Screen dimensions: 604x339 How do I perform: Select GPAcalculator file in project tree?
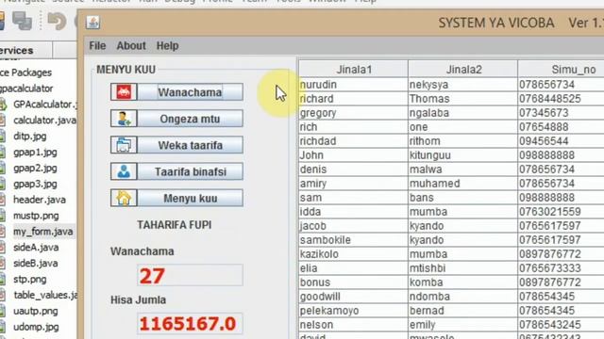(44, 105)
